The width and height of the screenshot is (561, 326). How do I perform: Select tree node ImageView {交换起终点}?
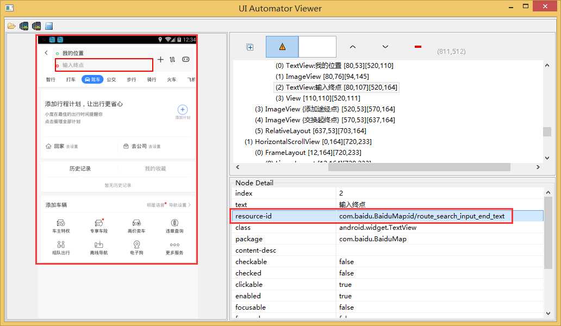325,120
